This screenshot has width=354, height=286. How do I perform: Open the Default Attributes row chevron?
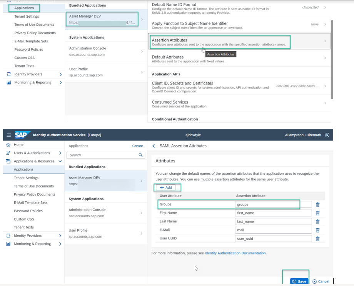(x=325, y=58)
